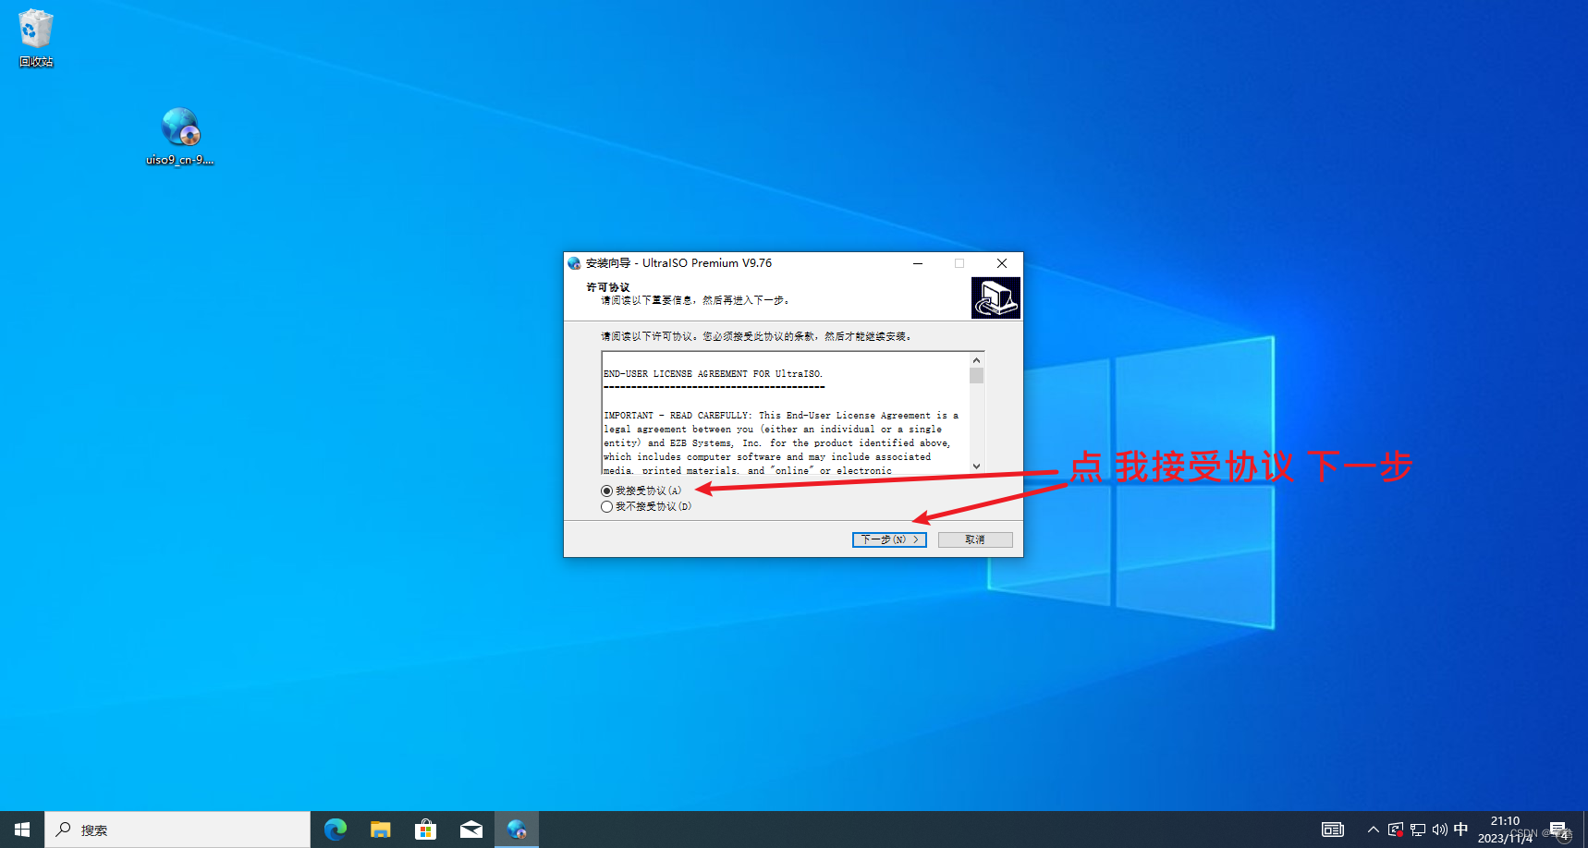This screenshot has height=848, width=1588.
Task: Open Microsoft Store from the taskbar
Action: coord(425,829)
